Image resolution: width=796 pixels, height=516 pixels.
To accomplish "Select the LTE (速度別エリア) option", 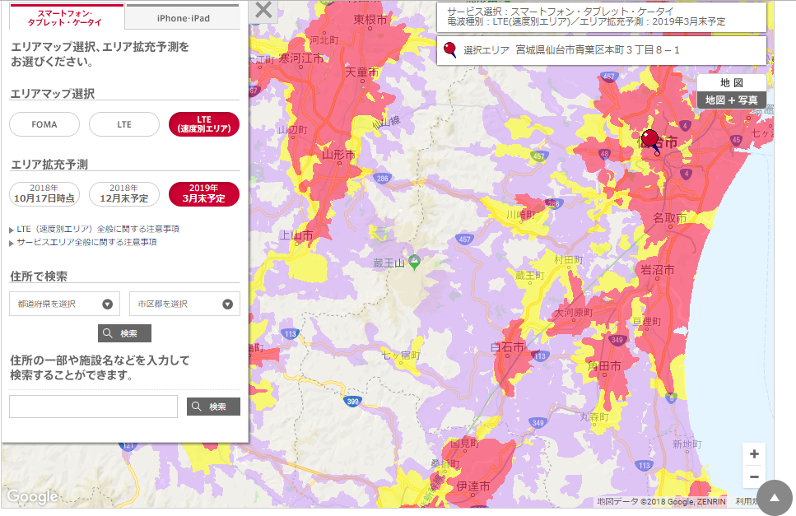I will [x=204, y=124].
